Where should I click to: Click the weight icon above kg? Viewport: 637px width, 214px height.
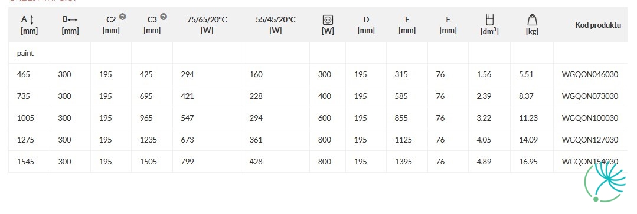click(x=532, y=19)
